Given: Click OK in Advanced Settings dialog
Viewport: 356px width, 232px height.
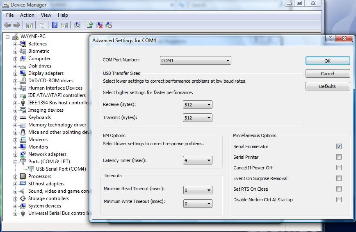Looking at the screenshot, I should pos(328,61).
